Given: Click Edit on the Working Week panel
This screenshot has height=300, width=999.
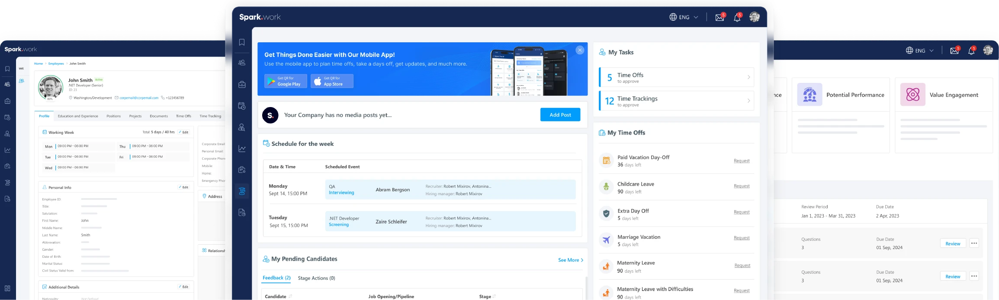Looking at the screenshot, I should (183, 132).
